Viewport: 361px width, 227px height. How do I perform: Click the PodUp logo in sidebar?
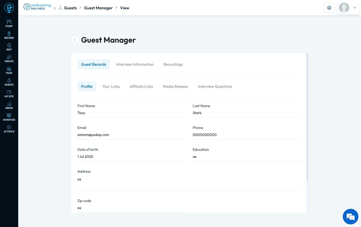point(9,8)
